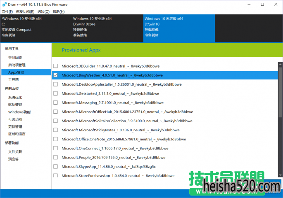
Task: Open the 帮助(H) menu
Action: tap(59, 12)
